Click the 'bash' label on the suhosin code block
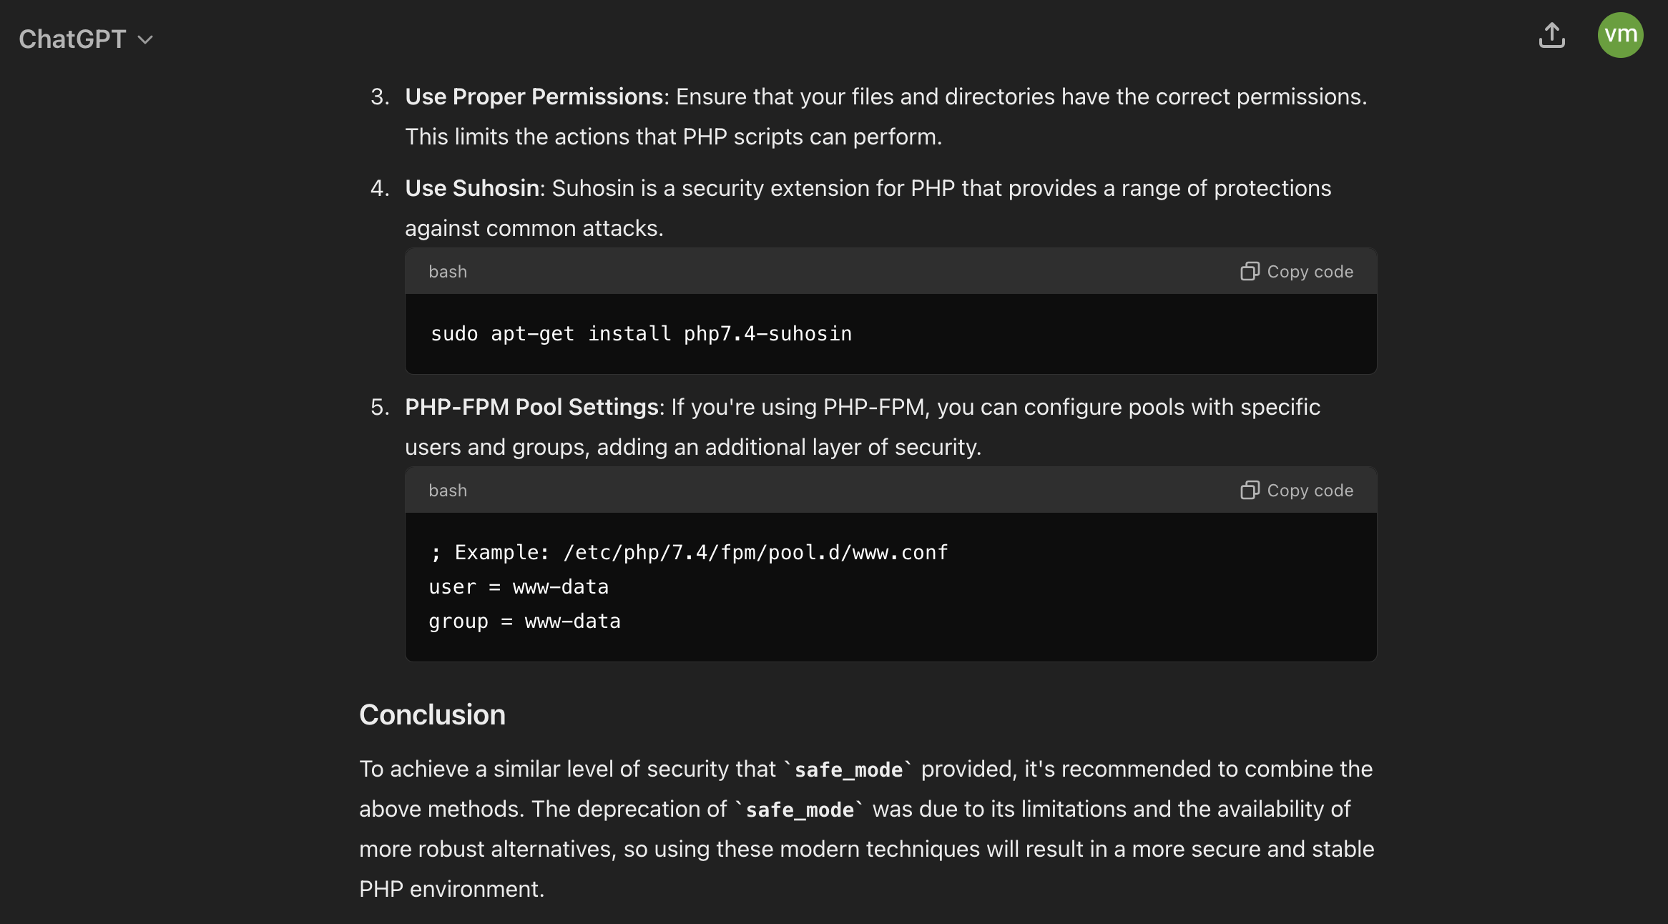 tap(448, 272)
